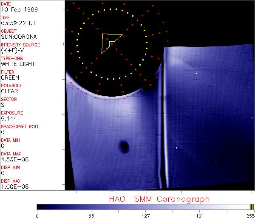The image size is (255, 218).
Task: Click the darkest left end of the colorbar
Action: click(39, 207)
